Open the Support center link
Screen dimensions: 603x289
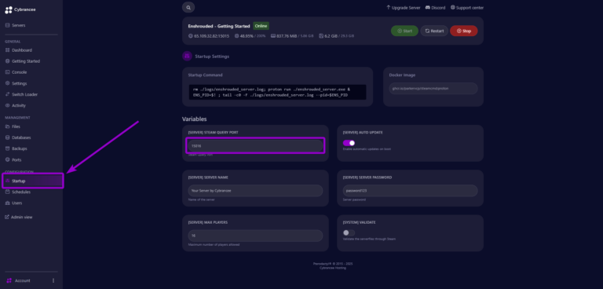coord(467,8)
